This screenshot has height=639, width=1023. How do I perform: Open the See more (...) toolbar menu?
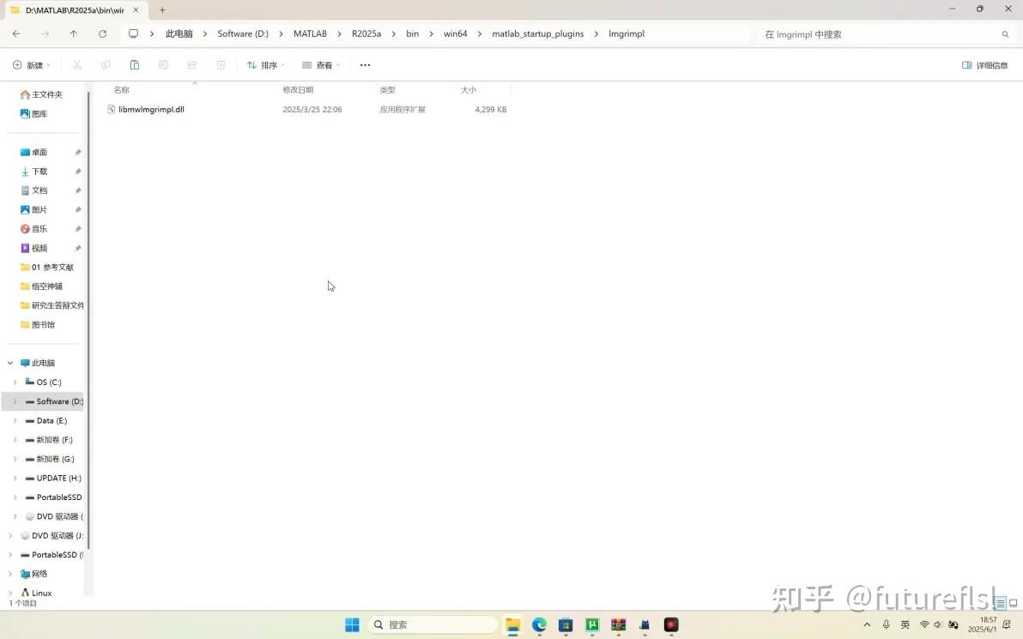coord(365,64)
